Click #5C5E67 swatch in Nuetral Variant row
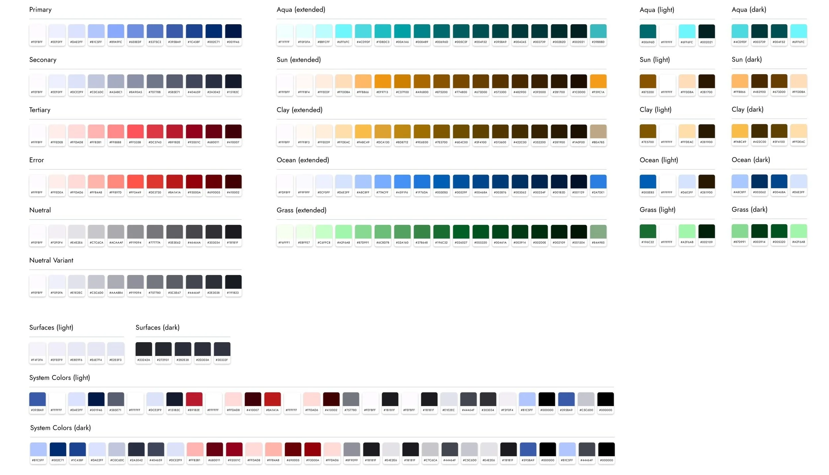Viewport: 829px width, 475px height. (x=174, y=282)
